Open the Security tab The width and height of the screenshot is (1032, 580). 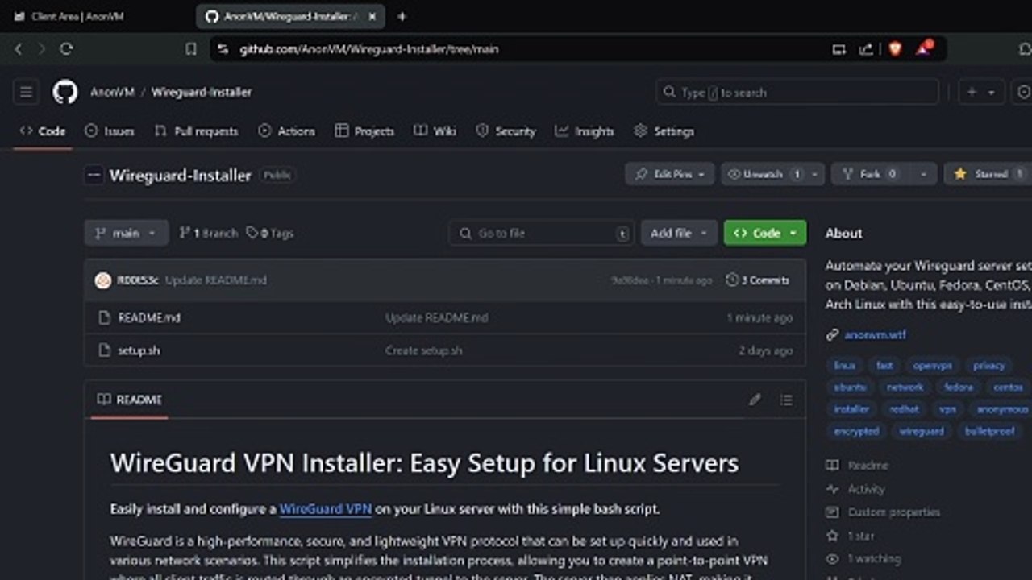(x=506, y=131)
